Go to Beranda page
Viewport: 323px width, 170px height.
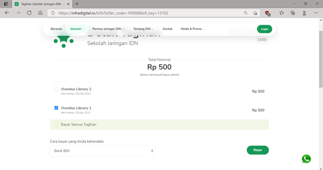[56, 29]
